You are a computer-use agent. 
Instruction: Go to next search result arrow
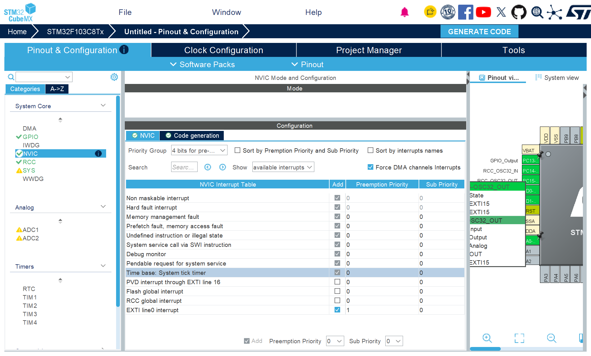tap(223, 167)
